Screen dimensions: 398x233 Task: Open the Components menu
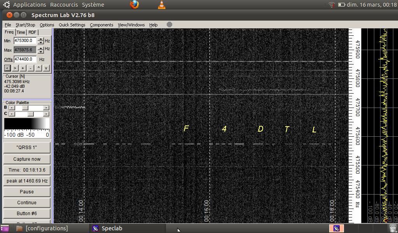pyautogui.click(x=101, y=25)
